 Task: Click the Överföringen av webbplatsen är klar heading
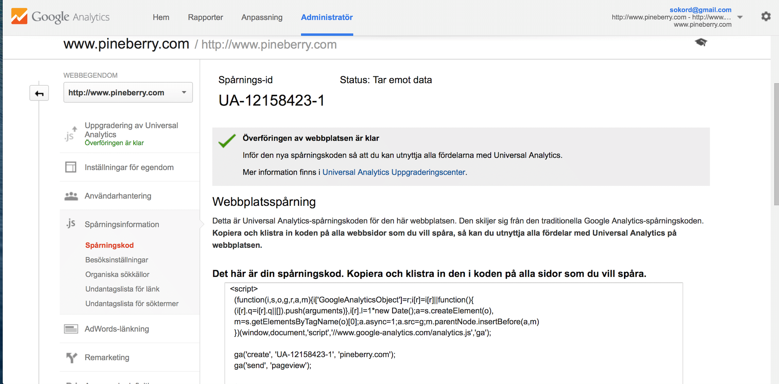point(311,138)
